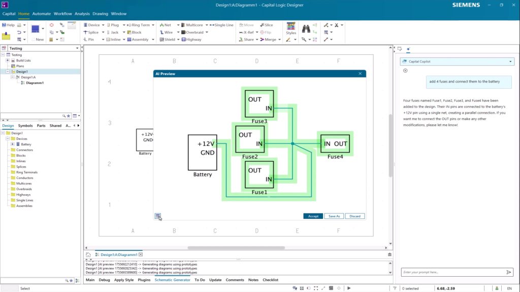
Task: Click the red circle cancel icon in ribbon
Action: 51,25
